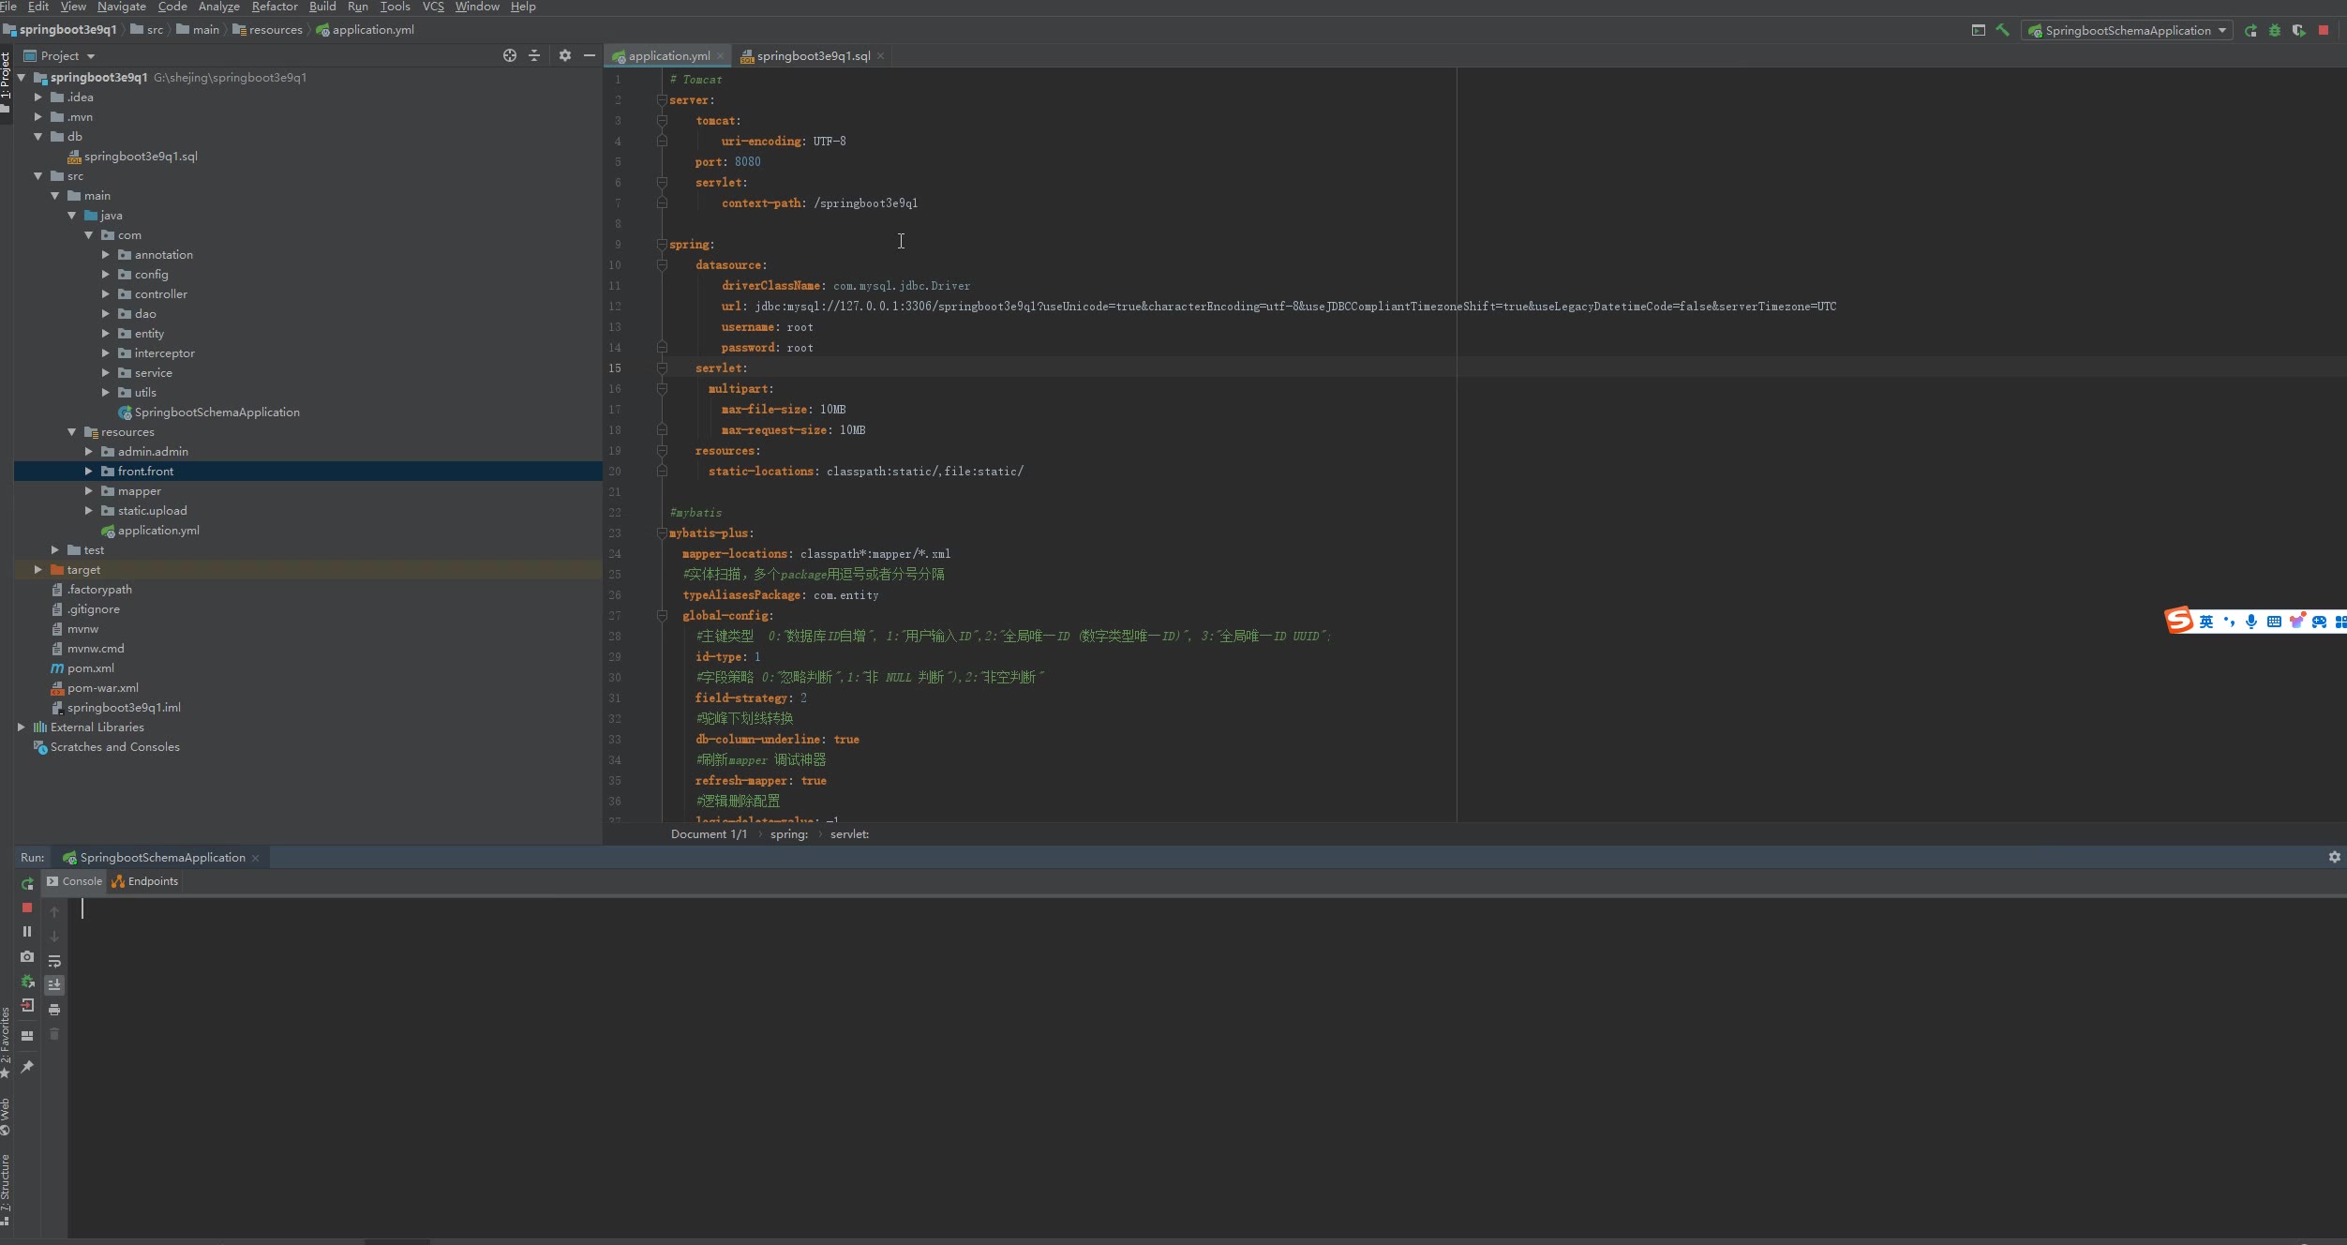The width and height of the screenshot is (2347, 1245).
Task: Collapse all in Project panel
Action: [x=534, y=55]
